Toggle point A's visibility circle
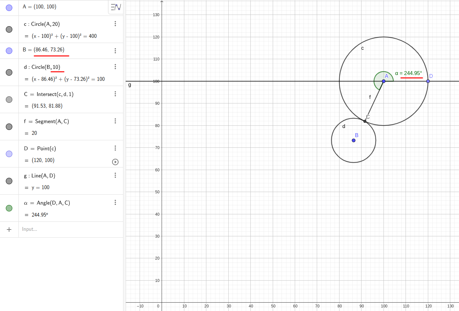 [9, 7]
